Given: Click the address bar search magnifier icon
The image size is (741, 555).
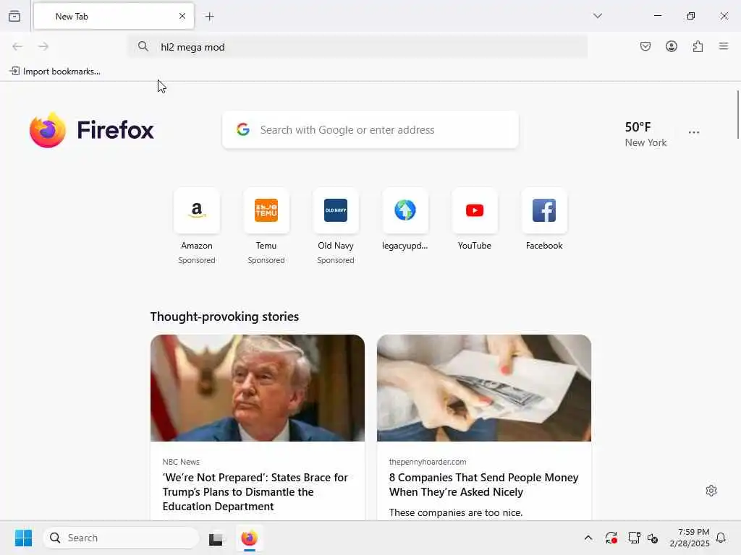Looking at the screenshot, I should (x=143, y=46).
